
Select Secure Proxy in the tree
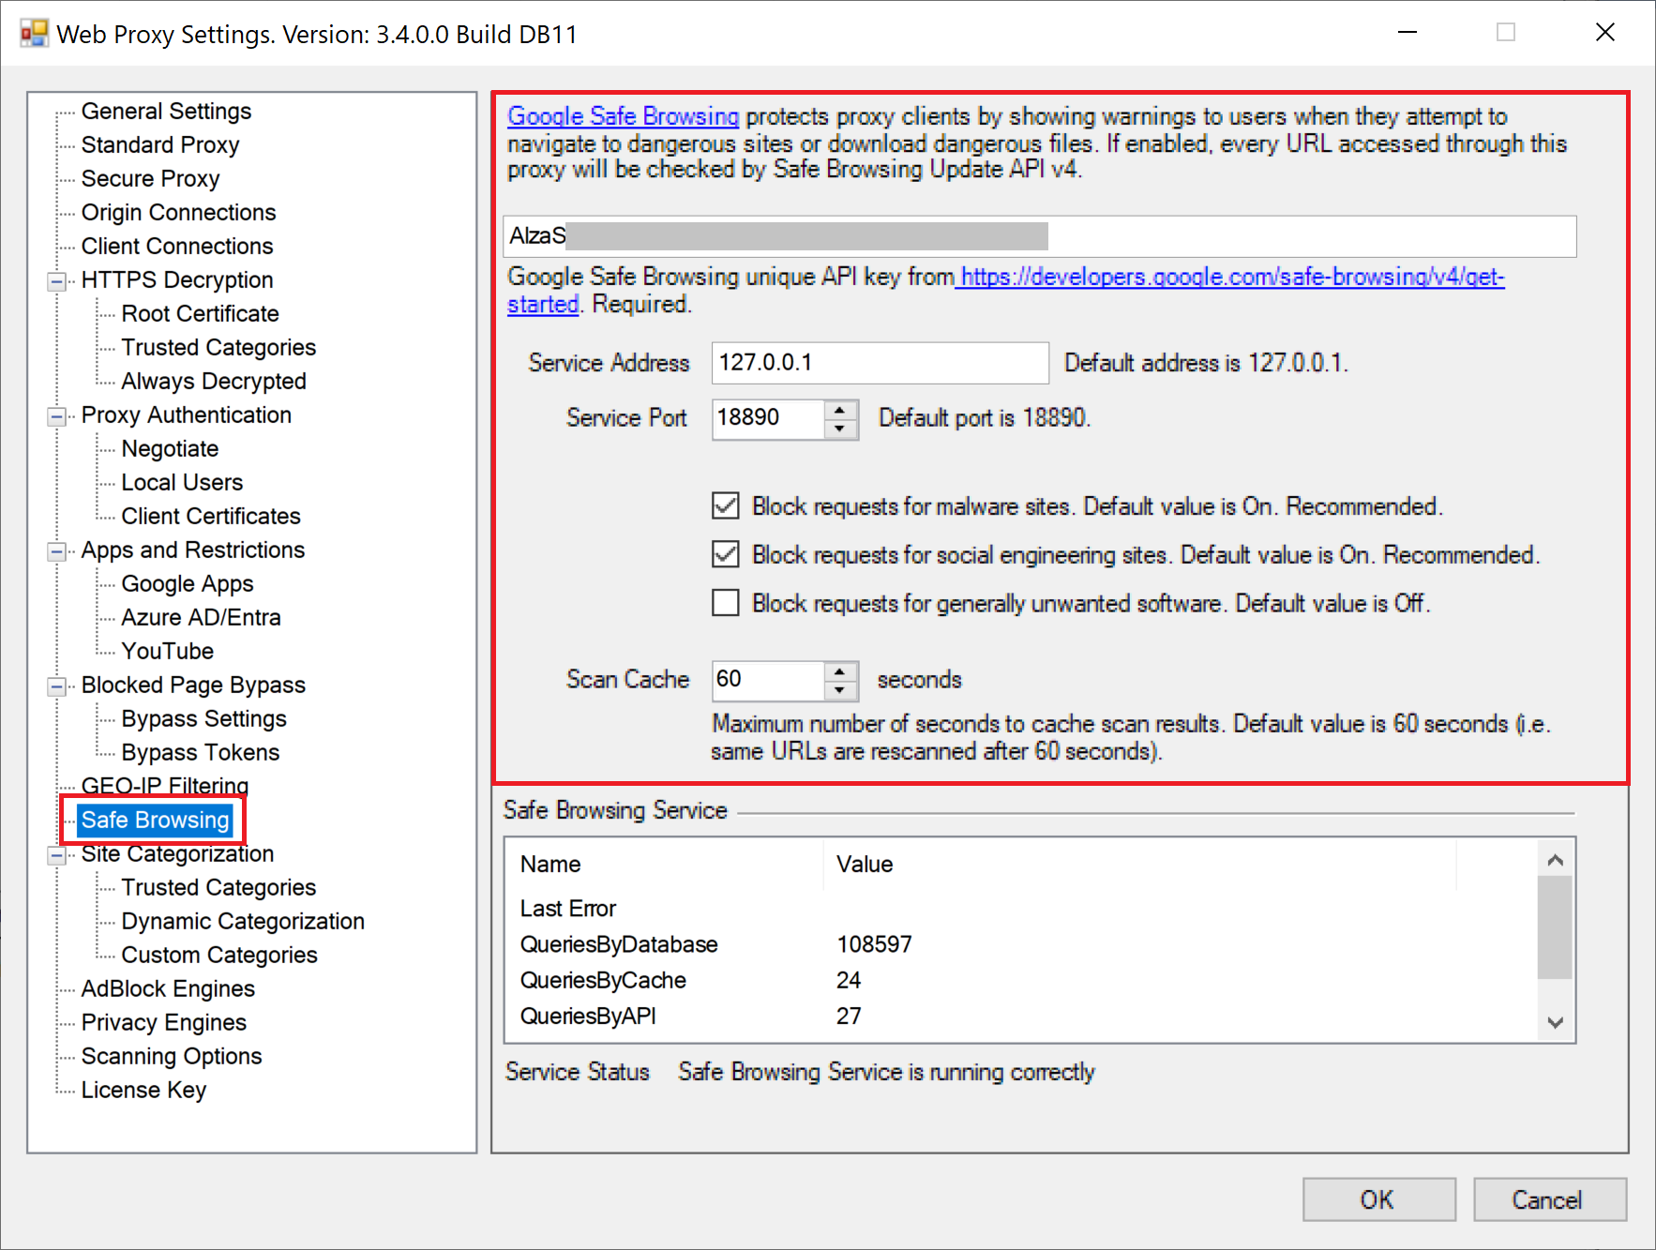point(150,178)
